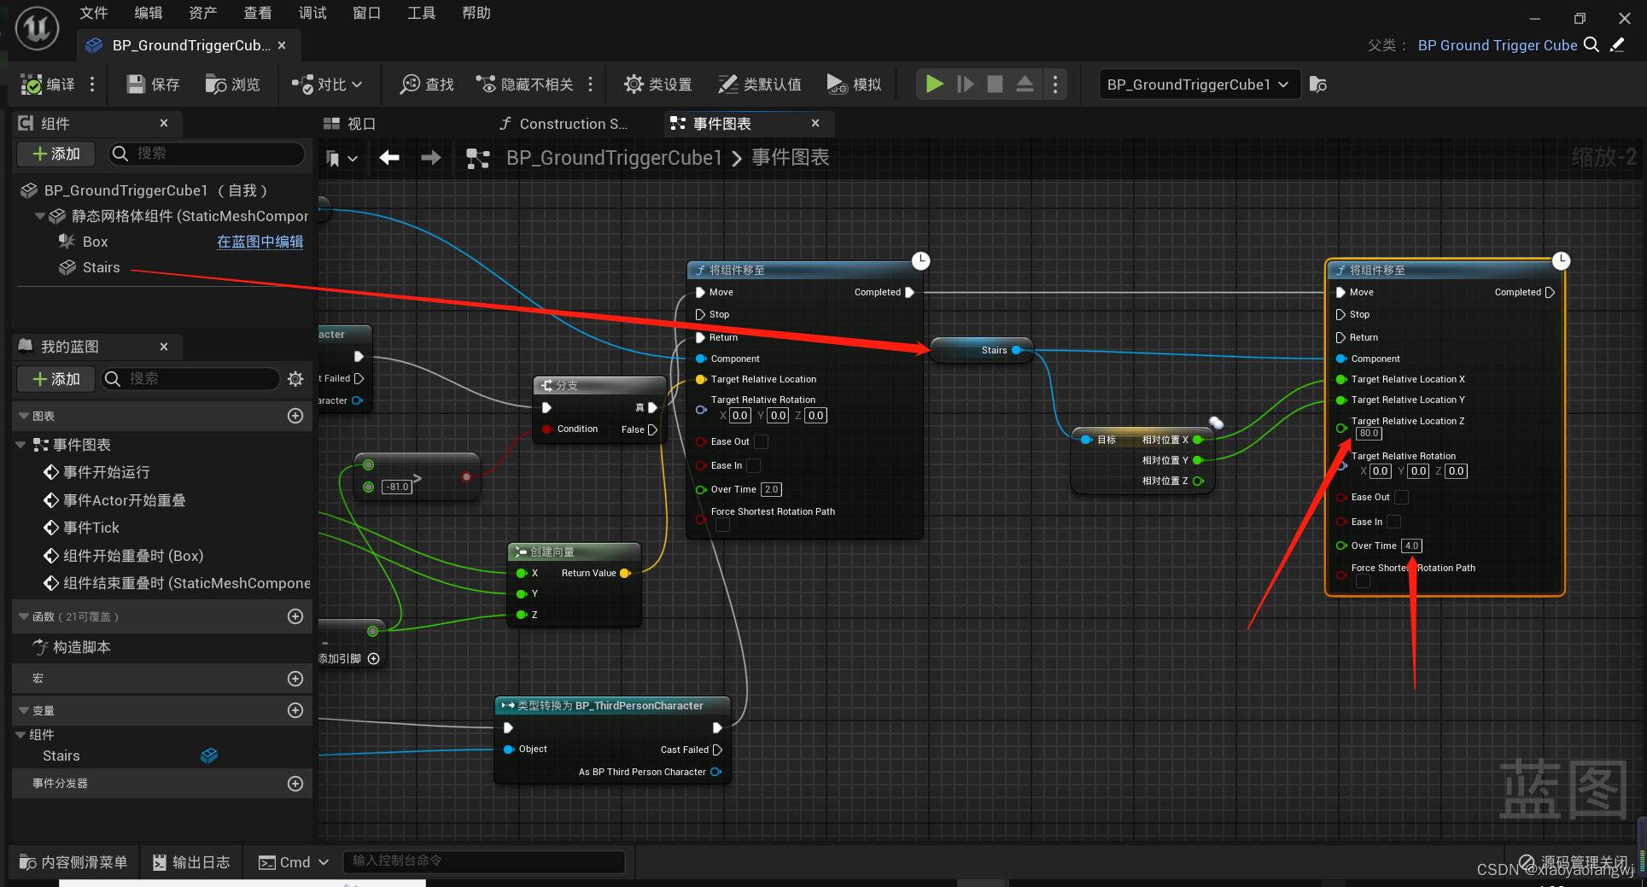The width and height of the screenshot is (1647, 887).
Task: Add a new variable with plus icon
Action: [x=295, y=710]
